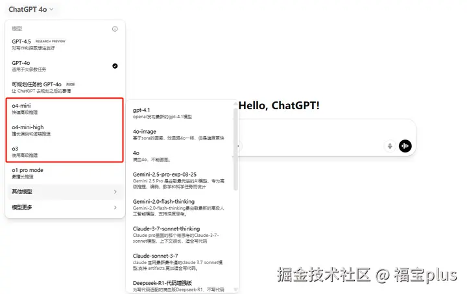Viewport: 467px width, 294px height.
Task: Expand the 模型更多 submenu
Action: click(65, 207)
